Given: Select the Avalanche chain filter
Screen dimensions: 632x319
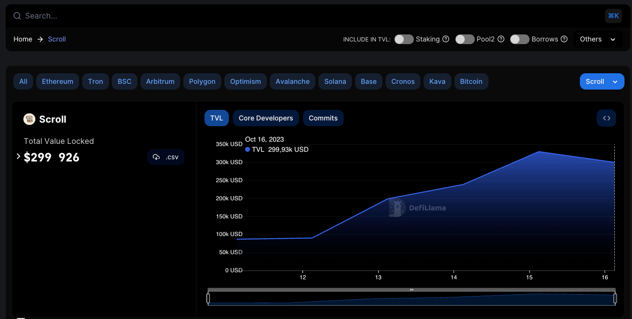Looking at the screenshot, I should click(x=292, y=82).
